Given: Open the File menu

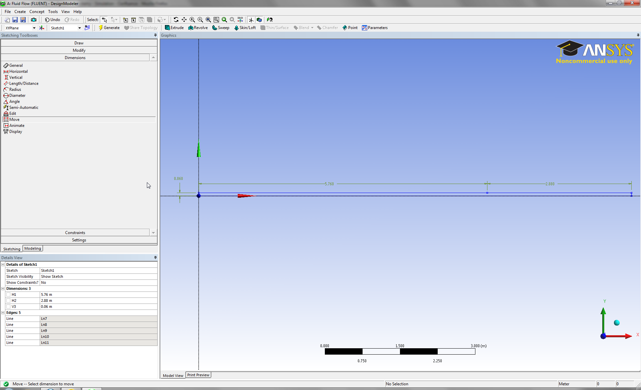Looking at the screenshot, I should tap(8, 12).
